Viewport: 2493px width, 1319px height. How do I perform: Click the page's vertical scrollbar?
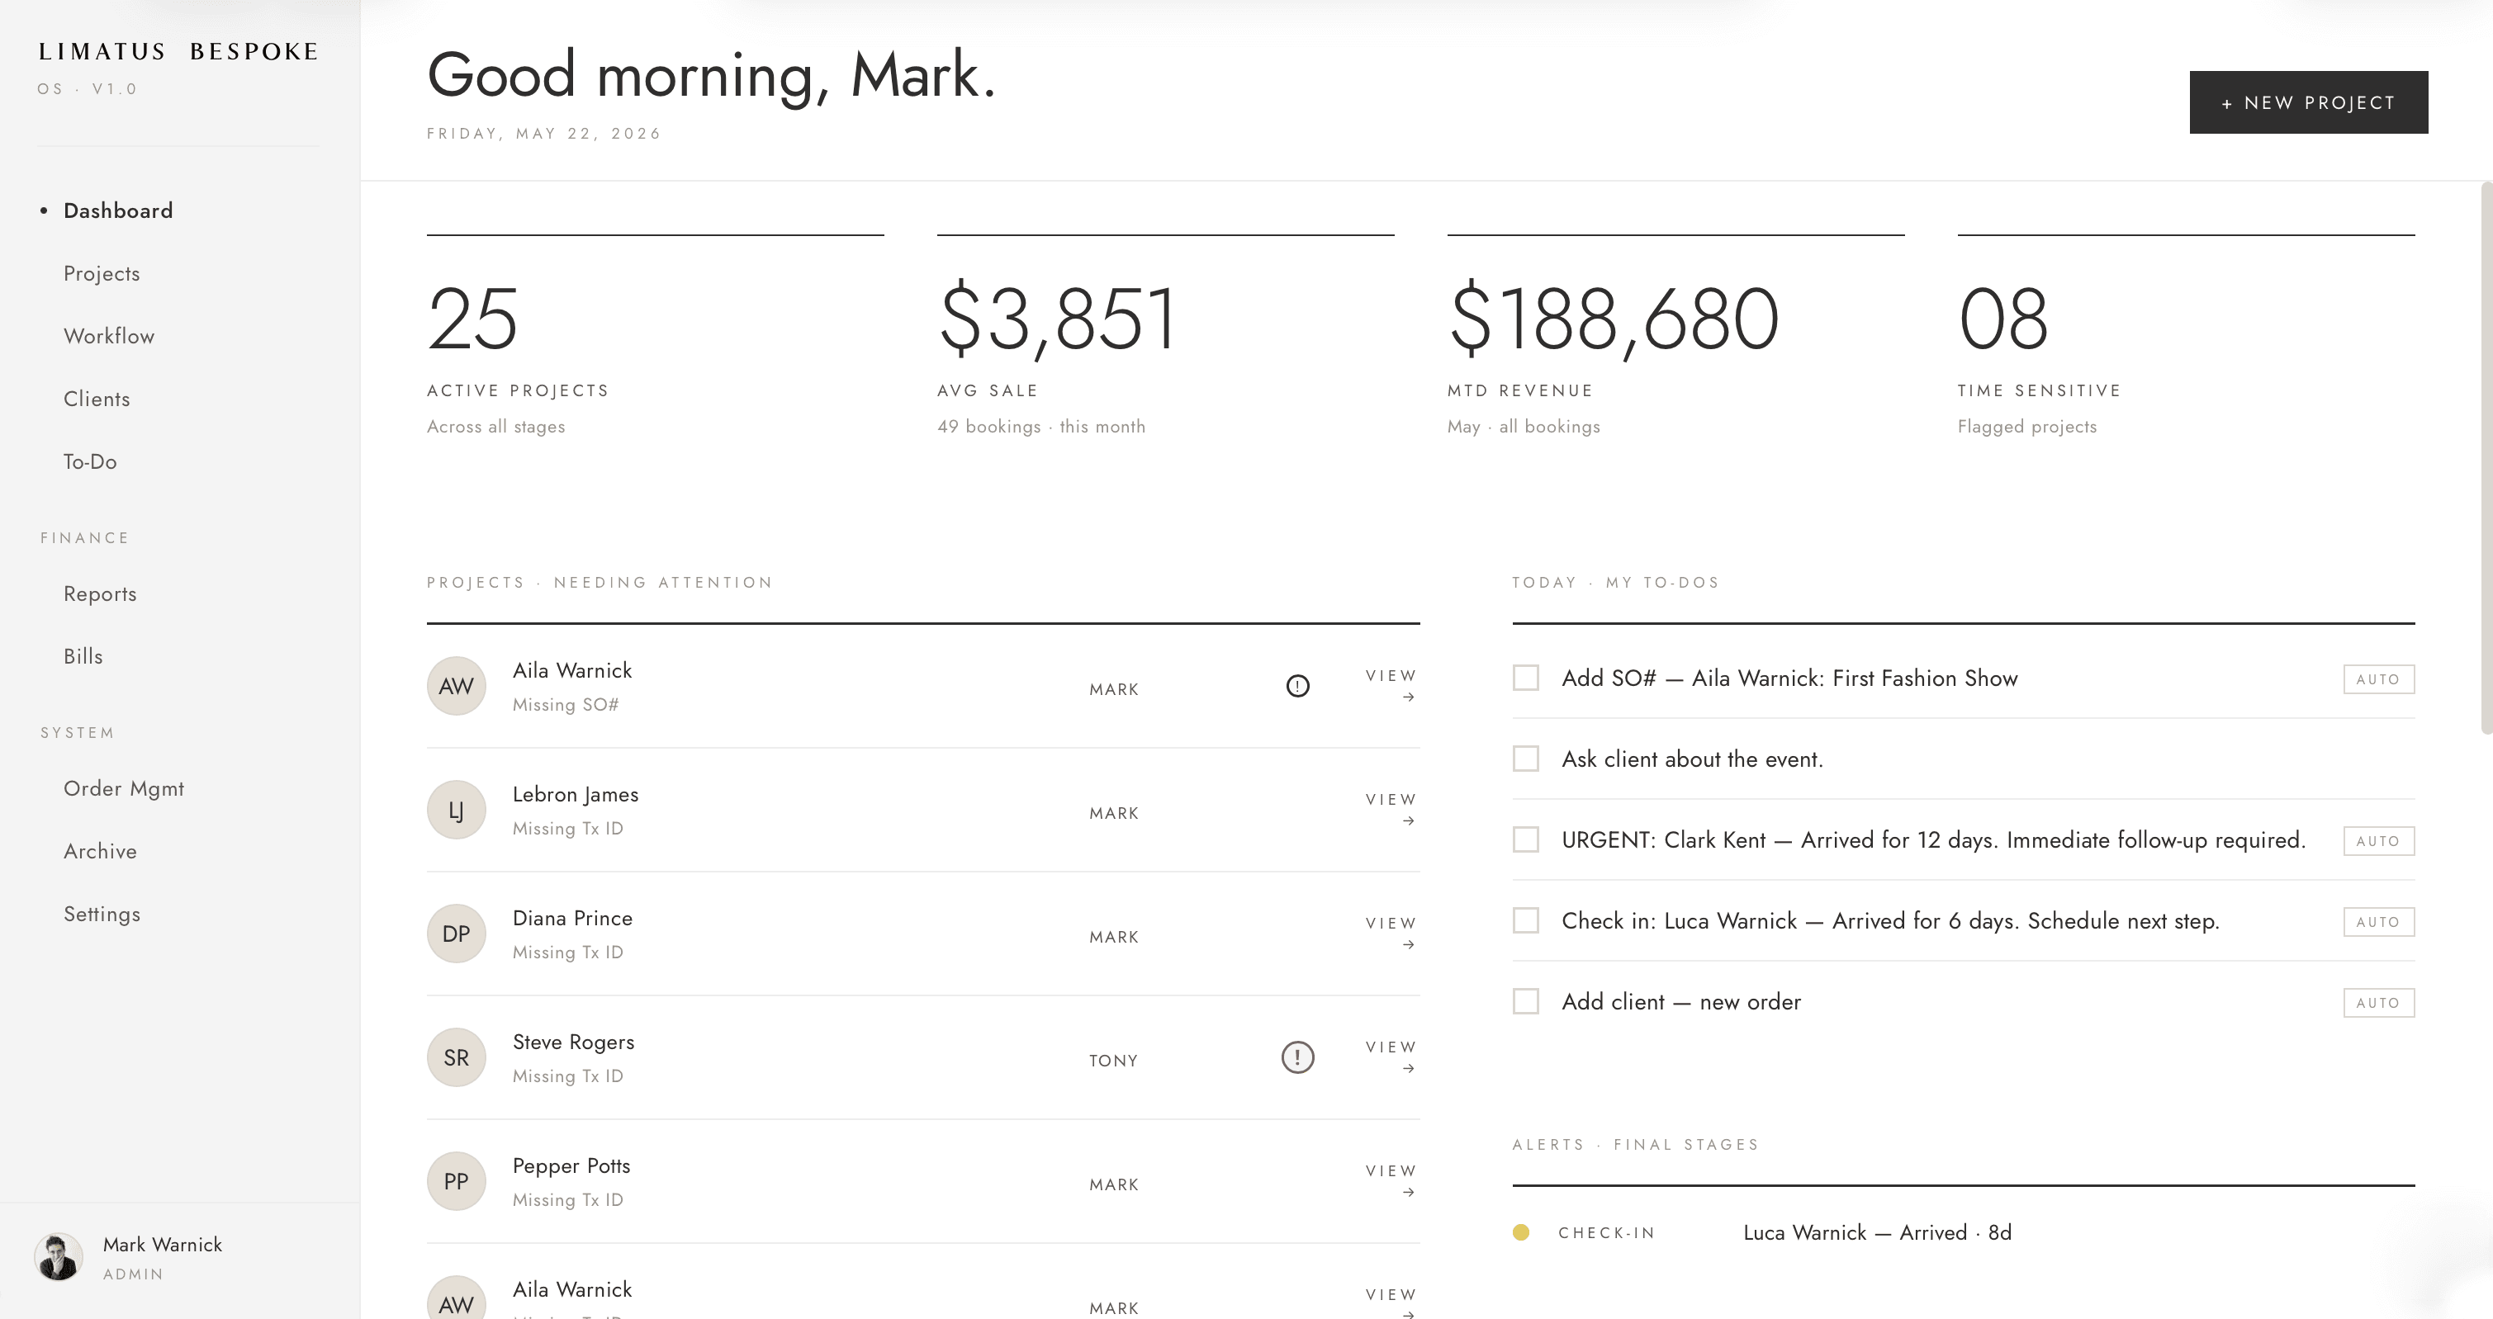point(2486,457)
